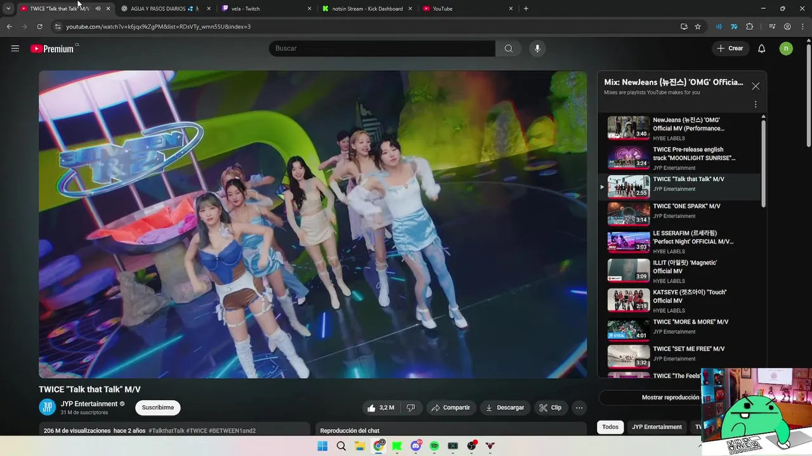Close the Mix playlist panel

pos(756,86)
